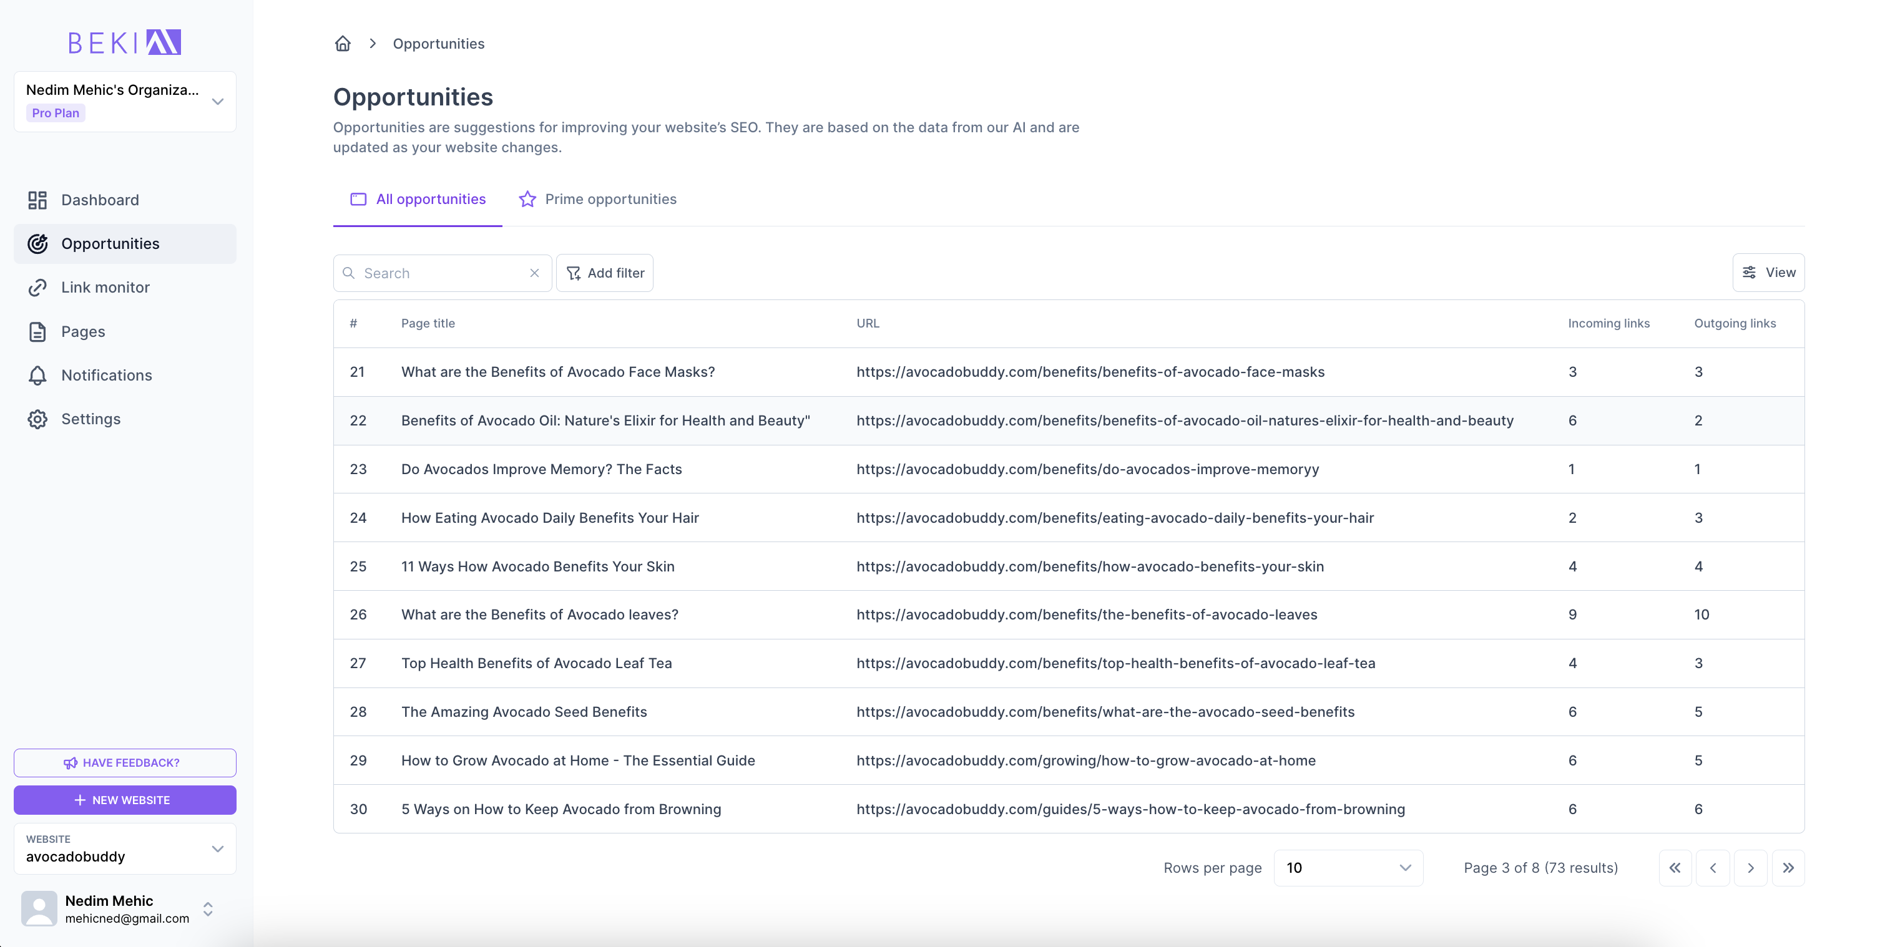Screen dimensions: 1880x947
Task: Open Dashboard from the sidebar
Action: click(x=100, y=200)
